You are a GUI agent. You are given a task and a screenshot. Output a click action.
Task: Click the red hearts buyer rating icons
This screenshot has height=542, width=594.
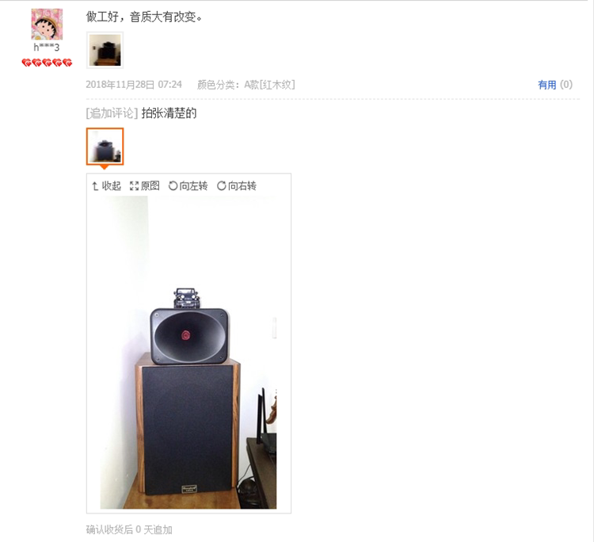click(x=47, y=63)
